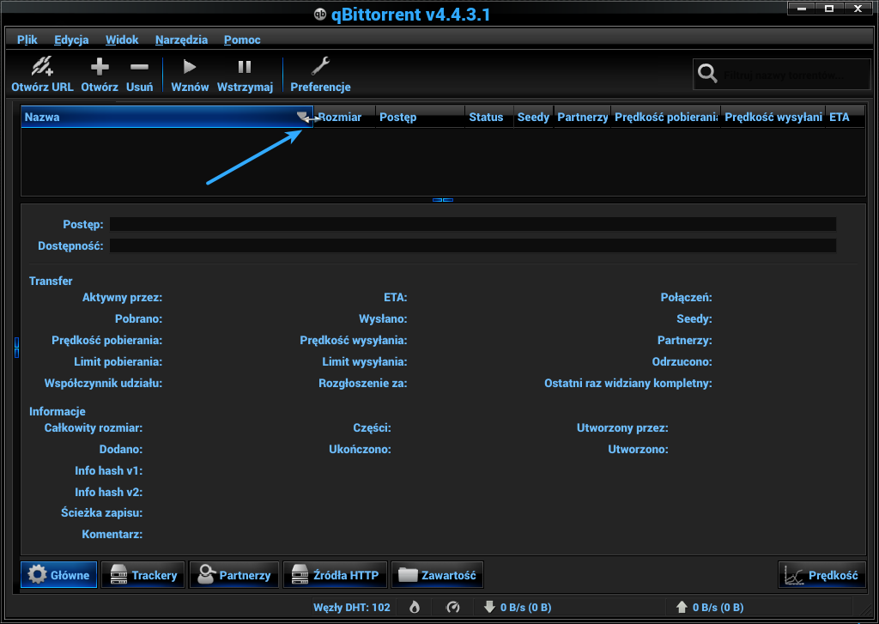Click the Usuń minus icon

(139, 67)
